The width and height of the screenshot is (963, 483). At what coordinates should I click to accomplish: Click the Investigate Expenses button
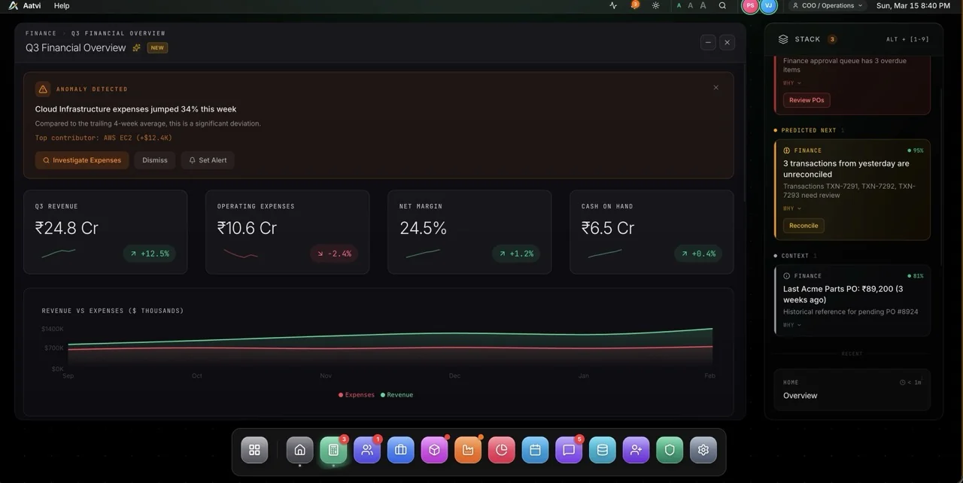(82, 160)
